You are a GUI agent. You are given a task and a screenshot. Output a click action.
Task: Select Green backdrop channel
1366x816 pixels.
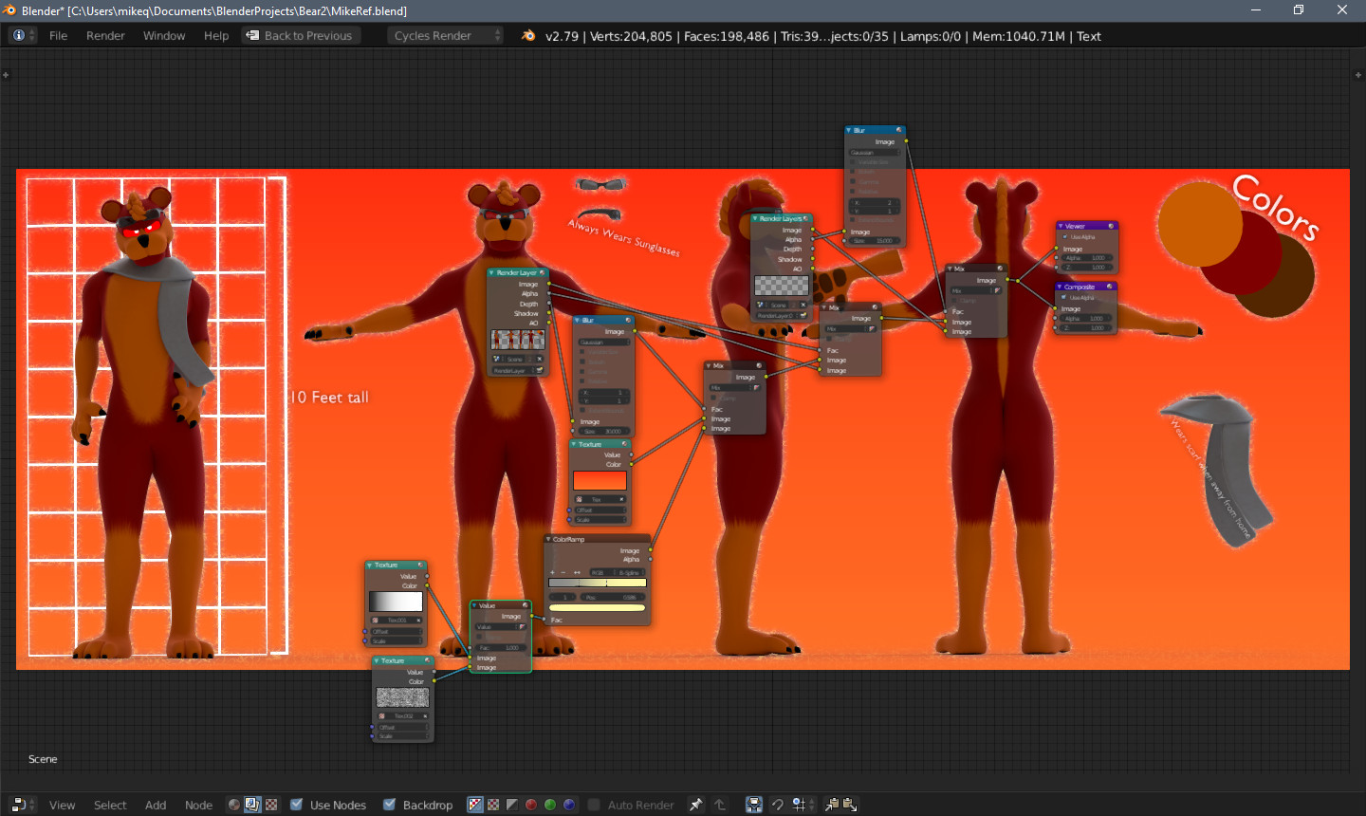[x=550, y=805]
